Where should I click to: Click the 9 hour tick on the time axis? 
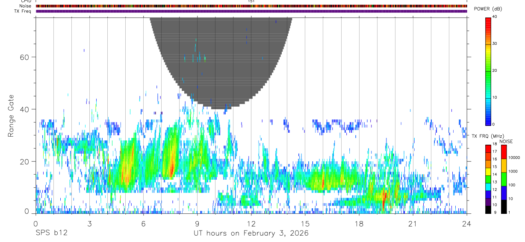coord(198,223)
